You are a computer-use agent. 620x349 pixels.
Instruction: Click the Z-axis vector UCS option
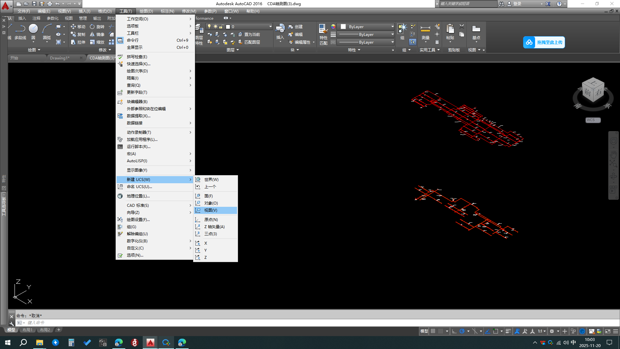coord(214,227)
